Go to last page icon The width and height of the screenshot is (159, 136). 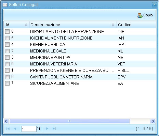coord(54,129)
